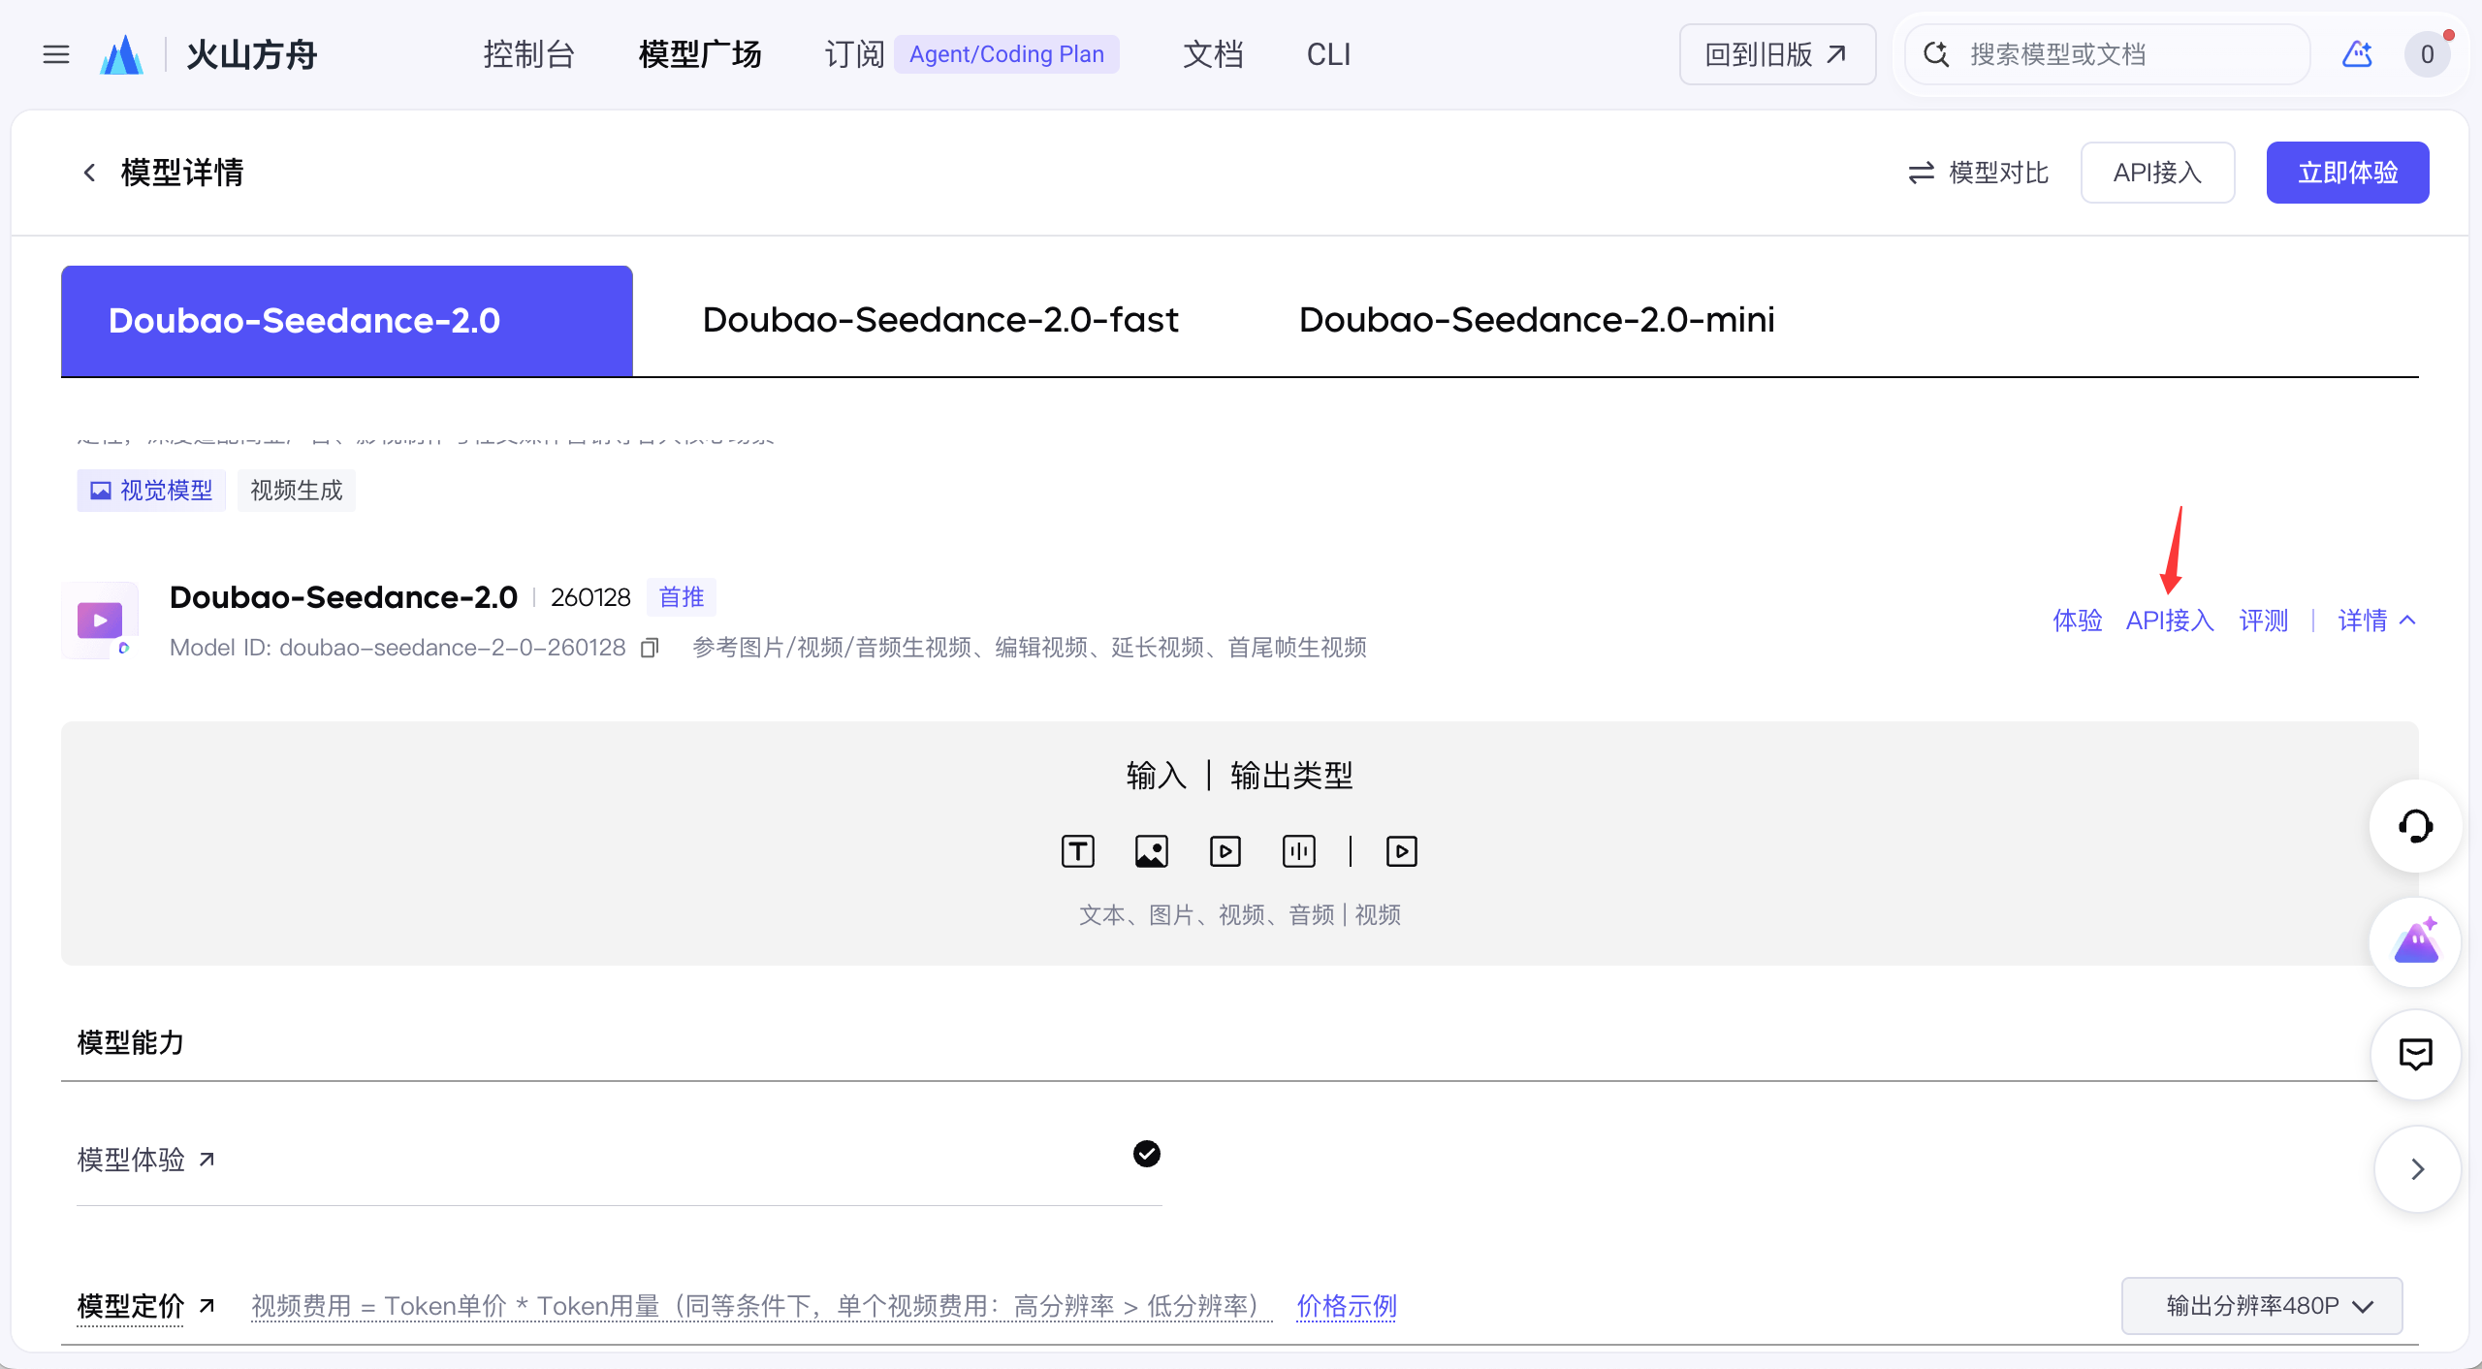Viewport: 2482px width, 1369px height.
Task: Open the floating feedback message icon
Action: point(2415,1054)
